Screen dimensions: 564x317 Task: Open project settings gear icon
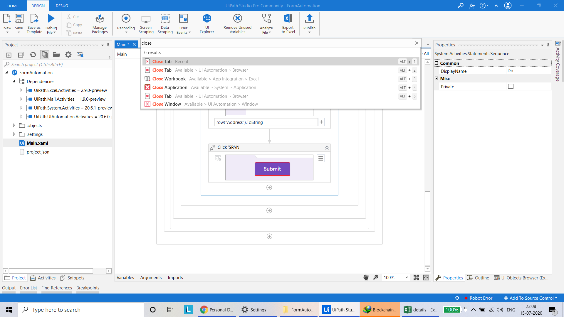pos(68,55)
